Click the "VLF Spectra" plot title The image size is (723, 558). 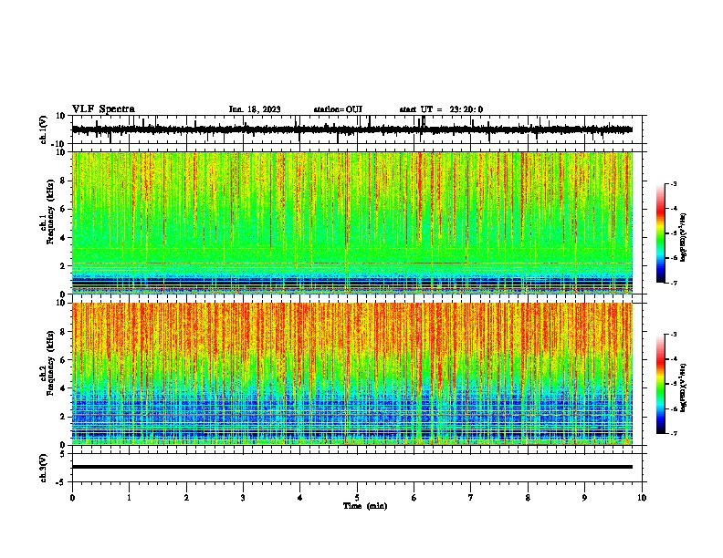pos(103,109)
